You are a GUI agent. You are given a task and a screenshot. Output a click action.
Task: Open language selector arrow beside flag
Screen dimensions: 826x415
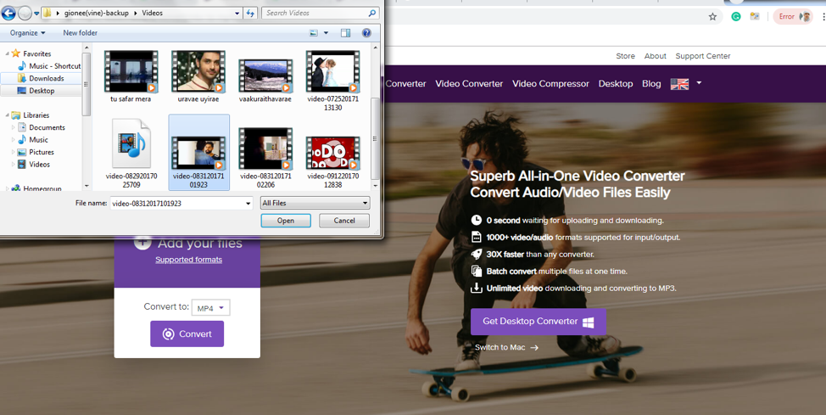(699, 83)
